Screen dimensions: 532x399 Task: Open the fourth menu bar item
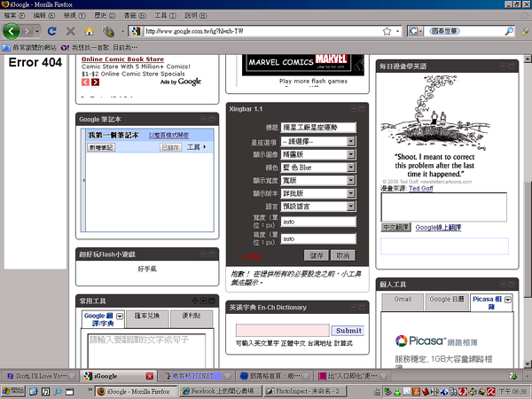tap(105, 15)
